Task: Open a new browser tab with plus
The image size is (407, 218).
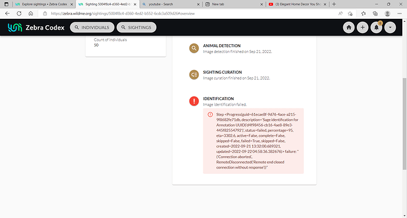Action: (334, 4)
